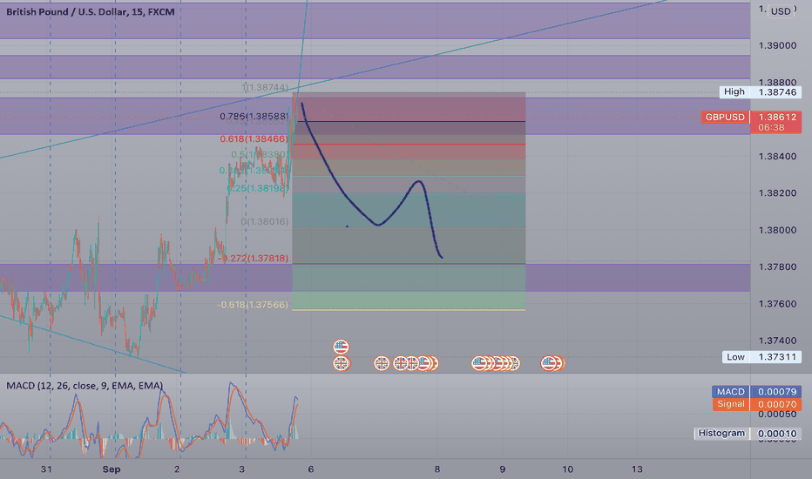Select the -0.272(1.37818) Fibonacci level label
This screenshot has height=479, width=812.
coord(254,258)
